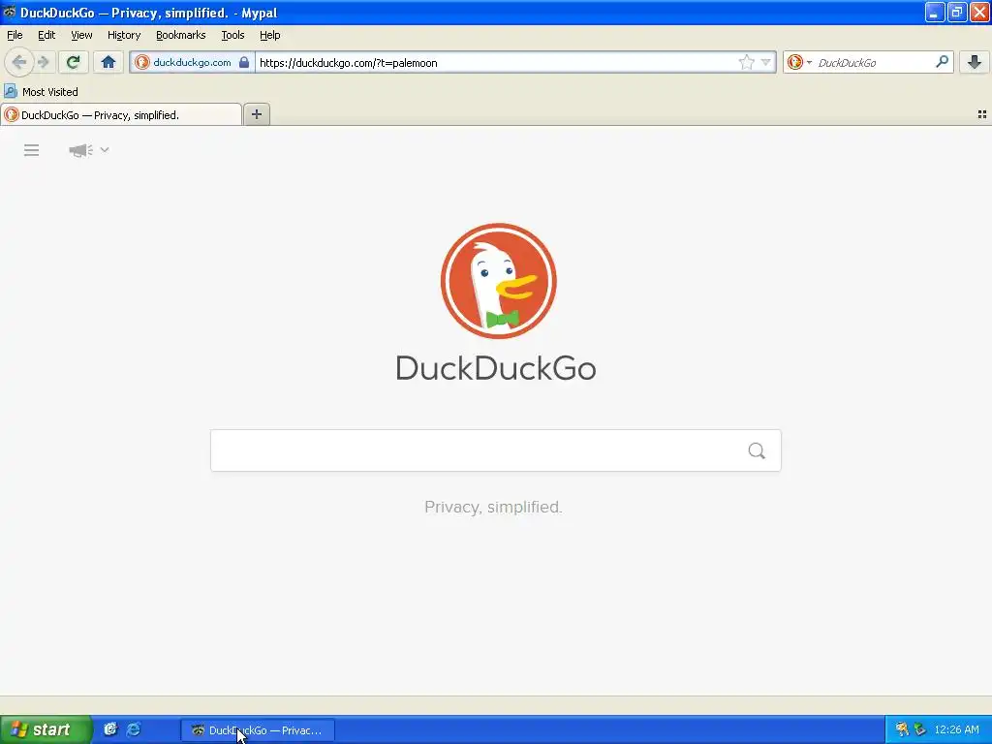Image resolution: width=992 pixels, height=744 pixels.
Task: Open the Downloads arrow button
Action: [x=975, y=62]
